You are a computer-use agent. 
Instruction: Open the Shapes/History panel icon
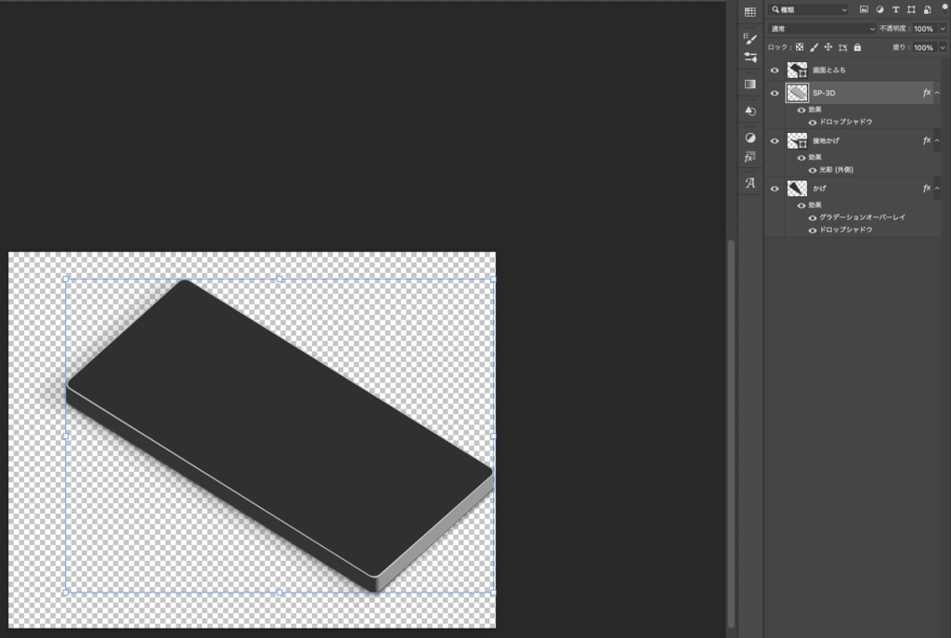750,111
